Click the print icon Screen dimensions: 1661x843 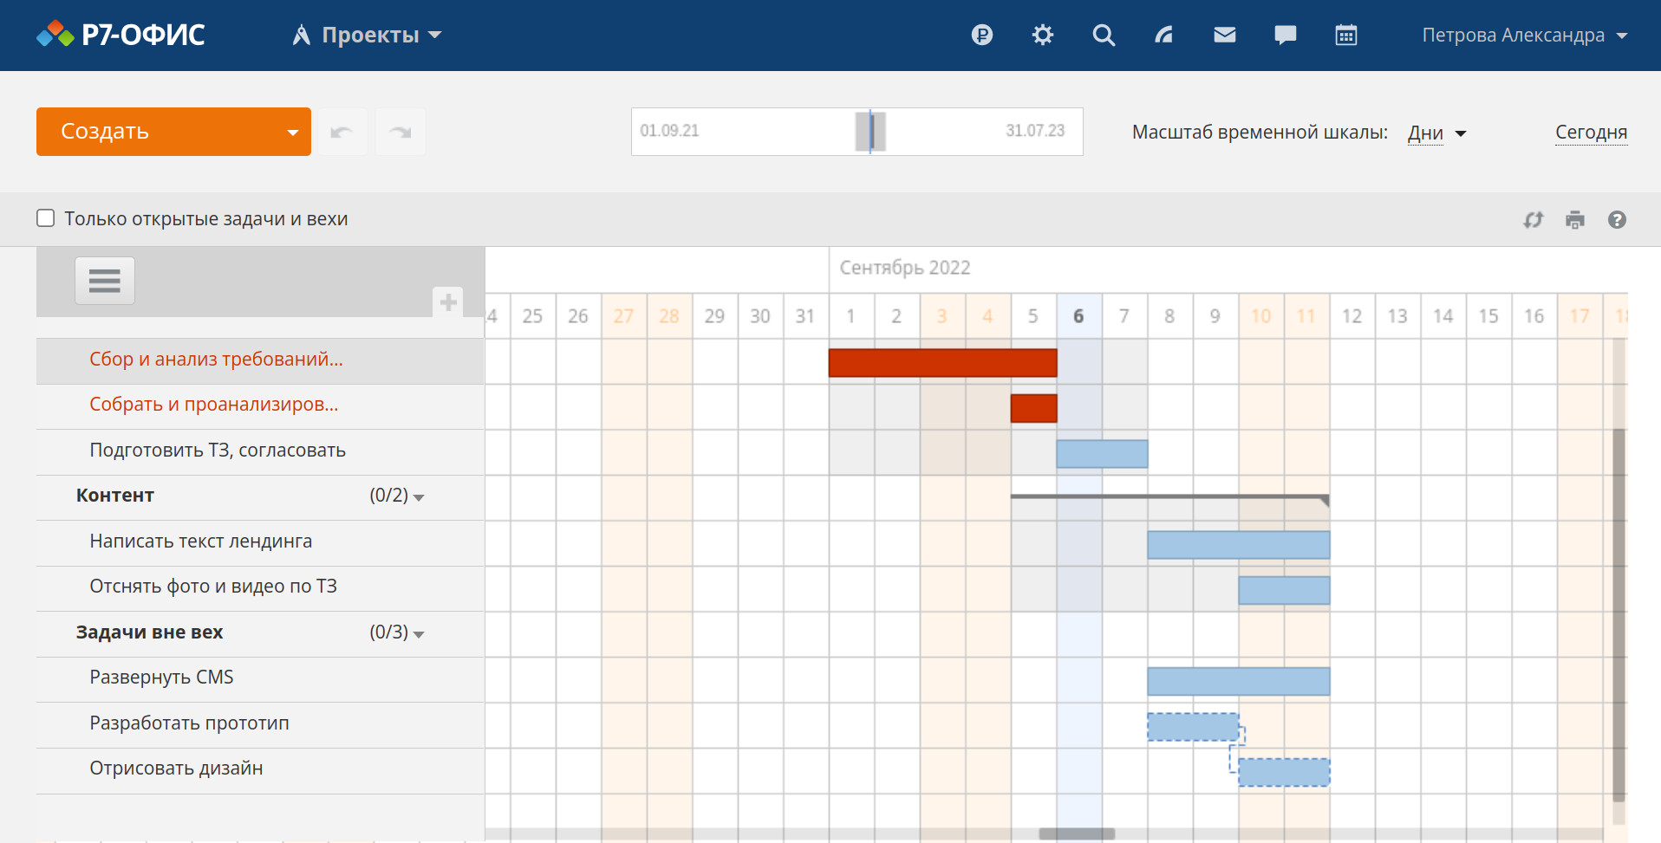1575,220
